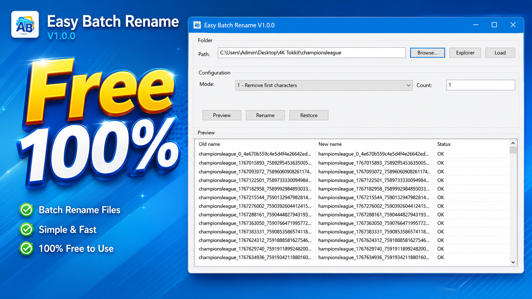532x299 pixels.
Task: Click new name hampionsleague_1767276002_7590392604412415...
Action: coord(374,206)
